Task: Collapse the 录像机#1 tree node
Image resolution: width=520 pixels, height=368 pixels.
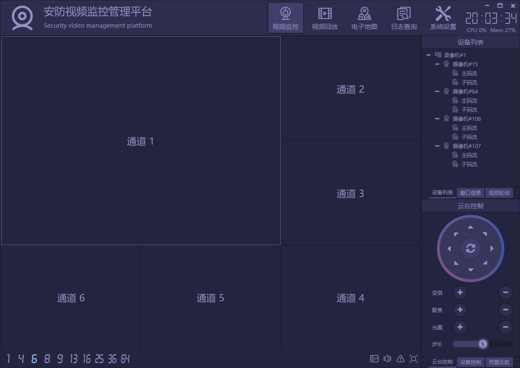Action: click(429, 55)
